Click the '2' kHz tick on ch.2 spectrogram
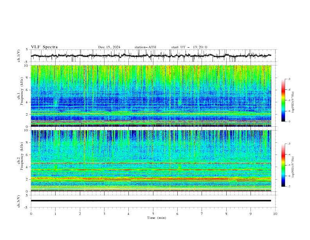This screenshot has width=310, height=240. tap(27, 179)
